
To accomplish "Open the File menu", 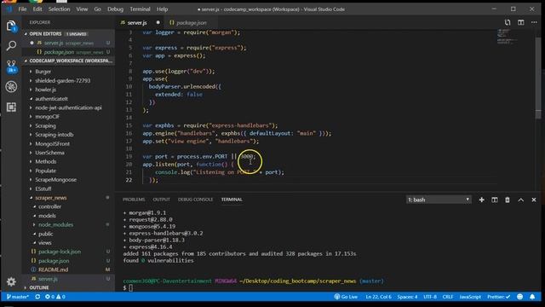I will [x=23, y=9].
